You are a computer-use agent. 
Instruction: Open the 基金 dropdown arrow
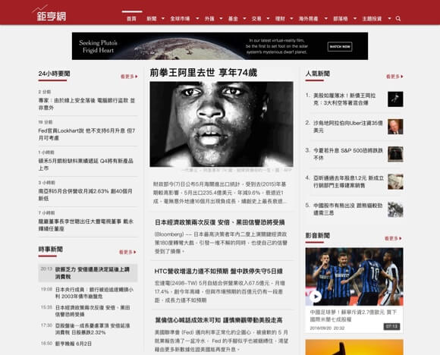244,19
